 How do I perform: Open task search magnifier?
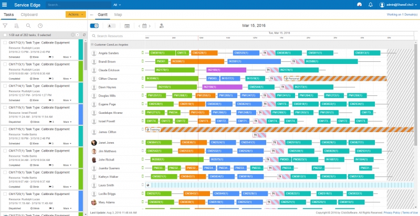click(28, 26)
